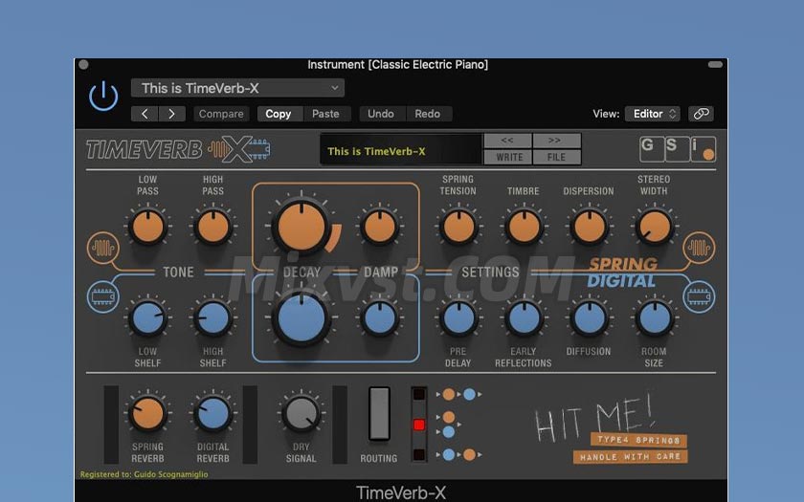This screenshot has height=502, width=804.
Task: Click the right spring section icon
Action: point(700,248)
